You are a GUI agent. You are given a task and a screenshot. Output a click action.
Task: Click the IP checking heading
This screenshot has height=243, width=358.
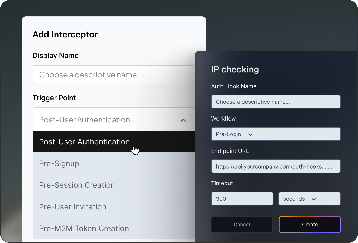point(235,69)
